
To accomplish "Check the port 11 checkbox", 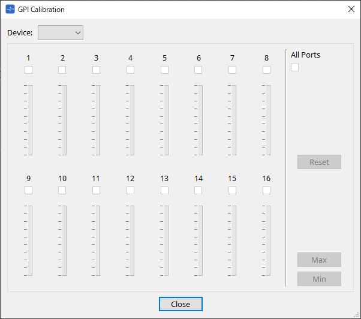I will click(x=96, y=190).
